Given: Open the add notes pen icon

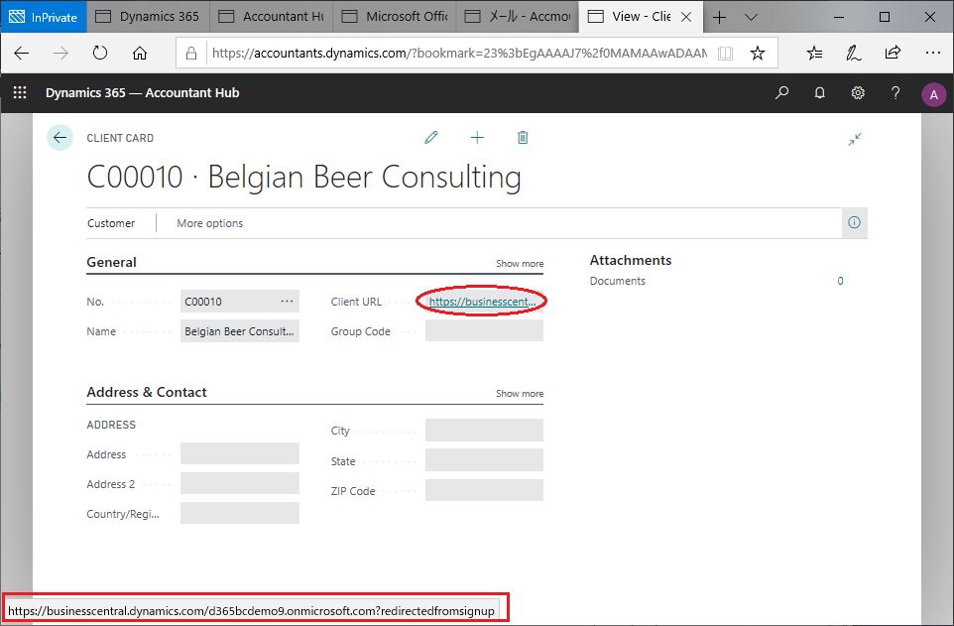Looking at the screenshot, I should (854, 54).
